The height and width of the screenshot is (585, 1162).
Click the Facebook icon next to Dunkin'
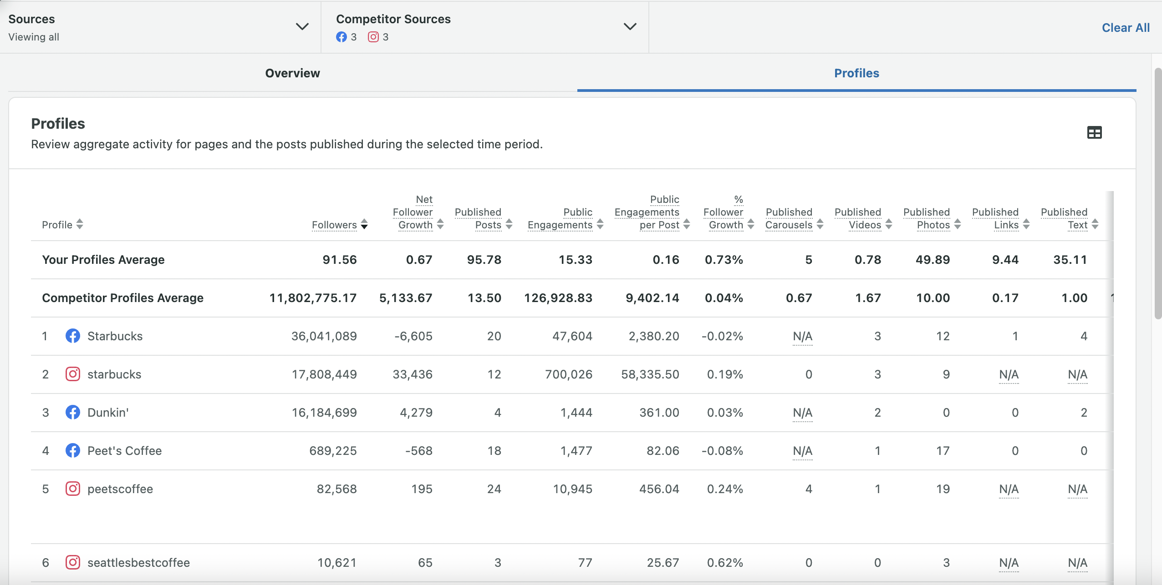(x=73, y=412)
